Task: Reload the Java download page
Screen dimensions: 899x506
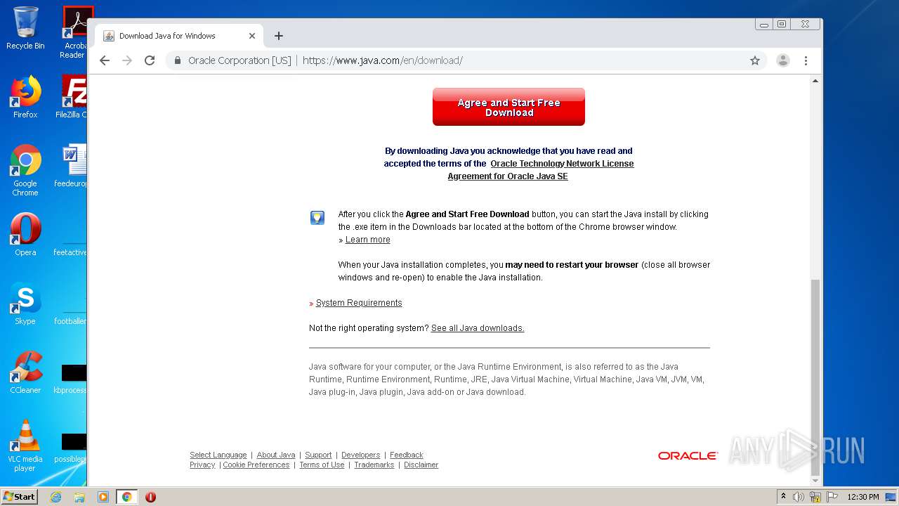Action: (150, 60)
